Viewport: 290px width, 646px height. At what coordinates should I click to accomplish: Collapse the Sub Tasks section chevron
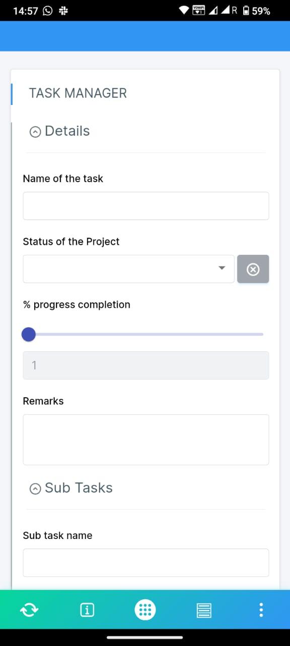click(35, 489)
